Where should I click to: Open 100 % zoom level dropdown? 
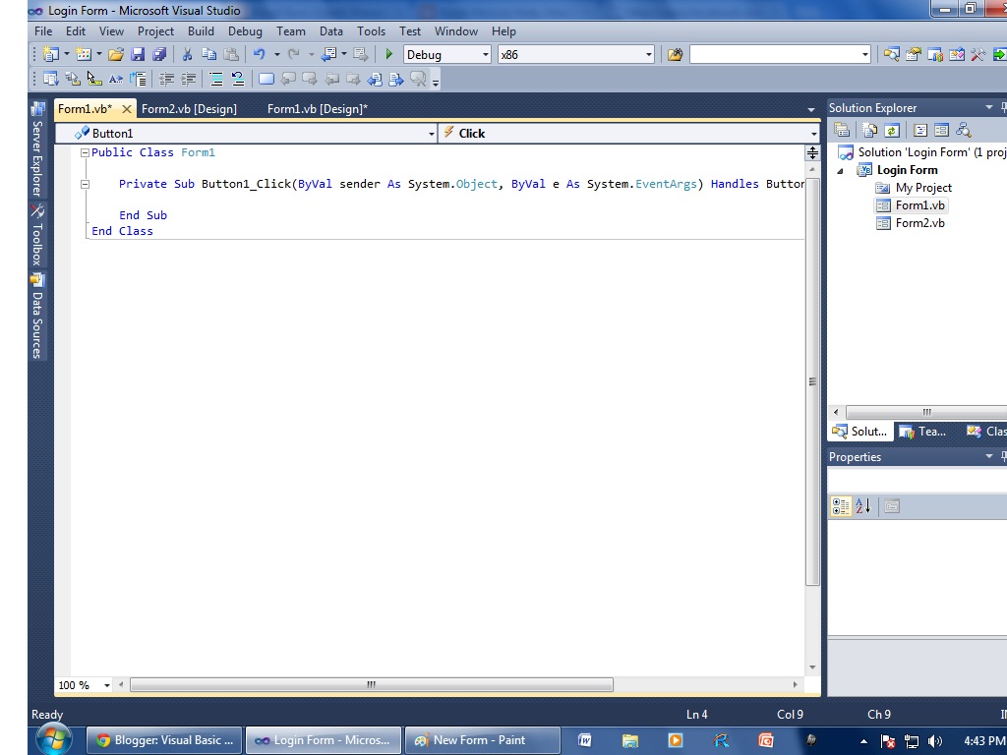click(106, 685)
